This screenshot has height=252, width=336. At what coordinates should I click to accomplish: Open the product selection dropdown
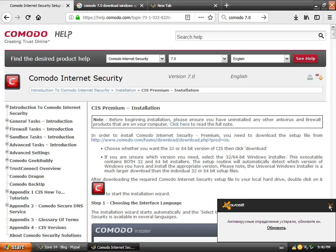pyautogui.click(x=136, y=59)
